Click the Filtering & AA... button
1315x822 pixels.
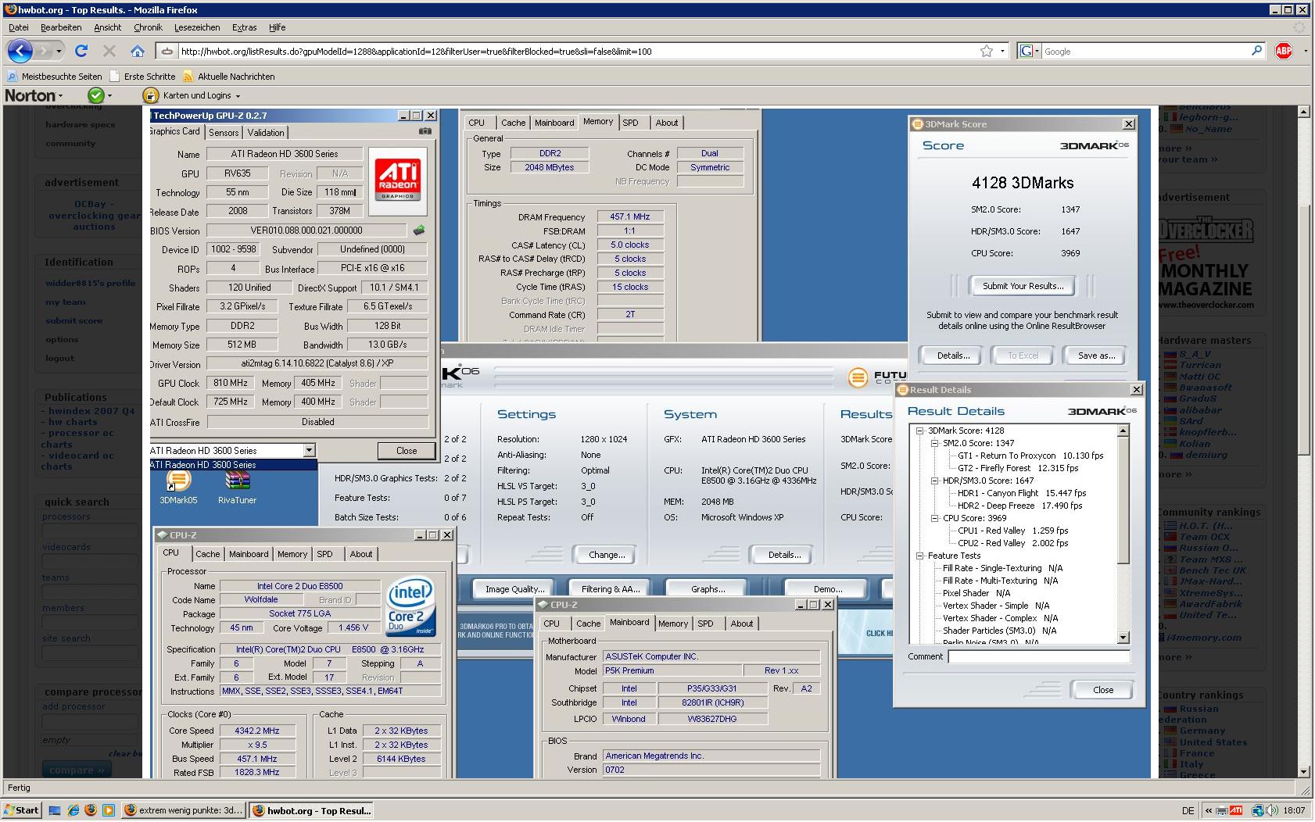(611, 589)
